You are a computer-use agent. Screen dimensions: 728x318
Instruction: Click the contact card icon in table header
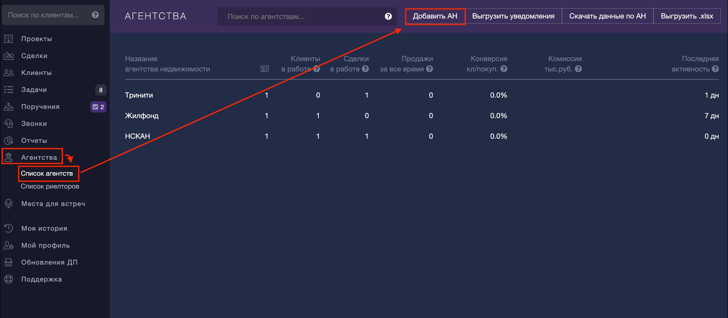pos(265,69)
